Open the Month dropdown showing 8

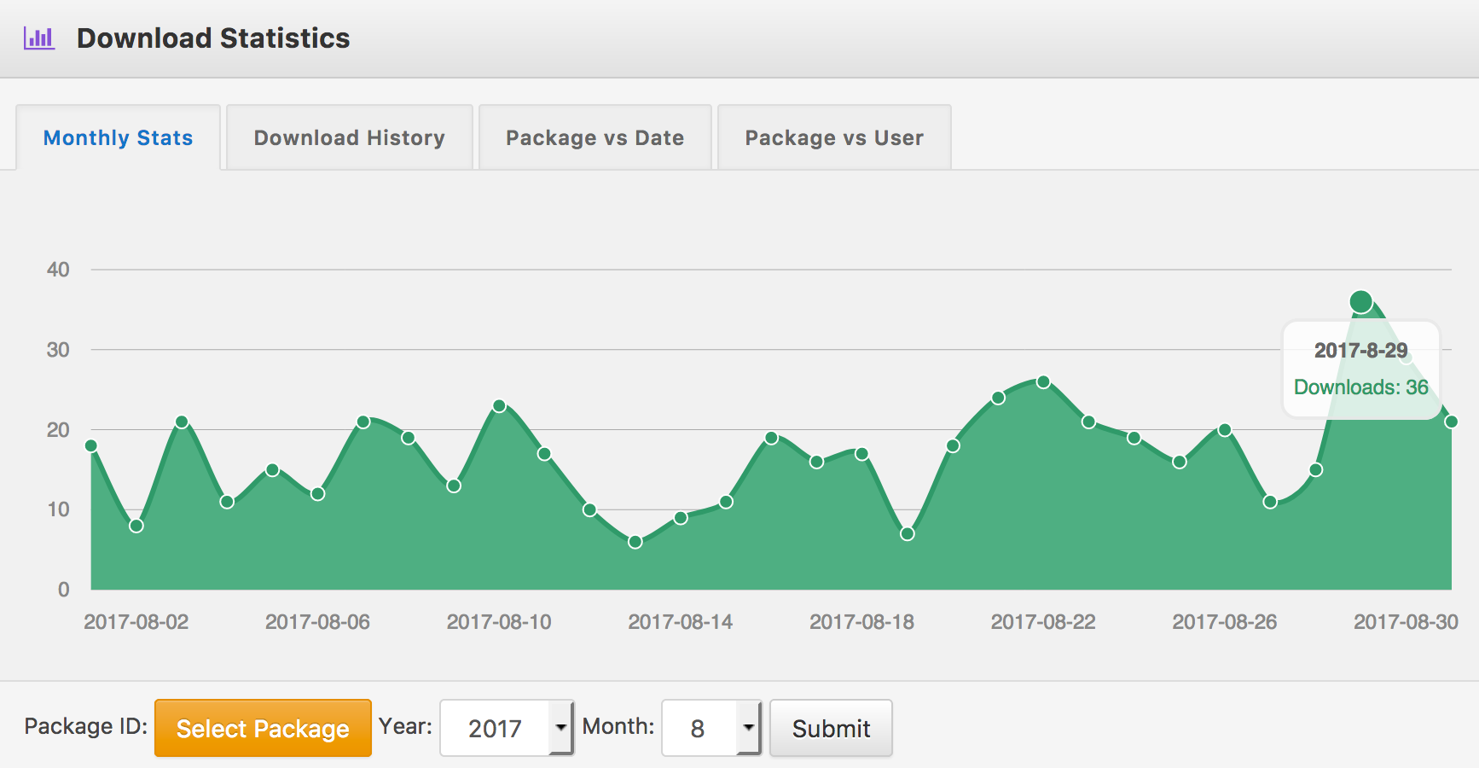710,728
